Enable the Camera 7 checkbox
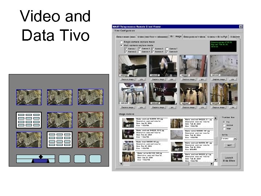The height and width of the screenshot is (196, 261). [167, 49]
